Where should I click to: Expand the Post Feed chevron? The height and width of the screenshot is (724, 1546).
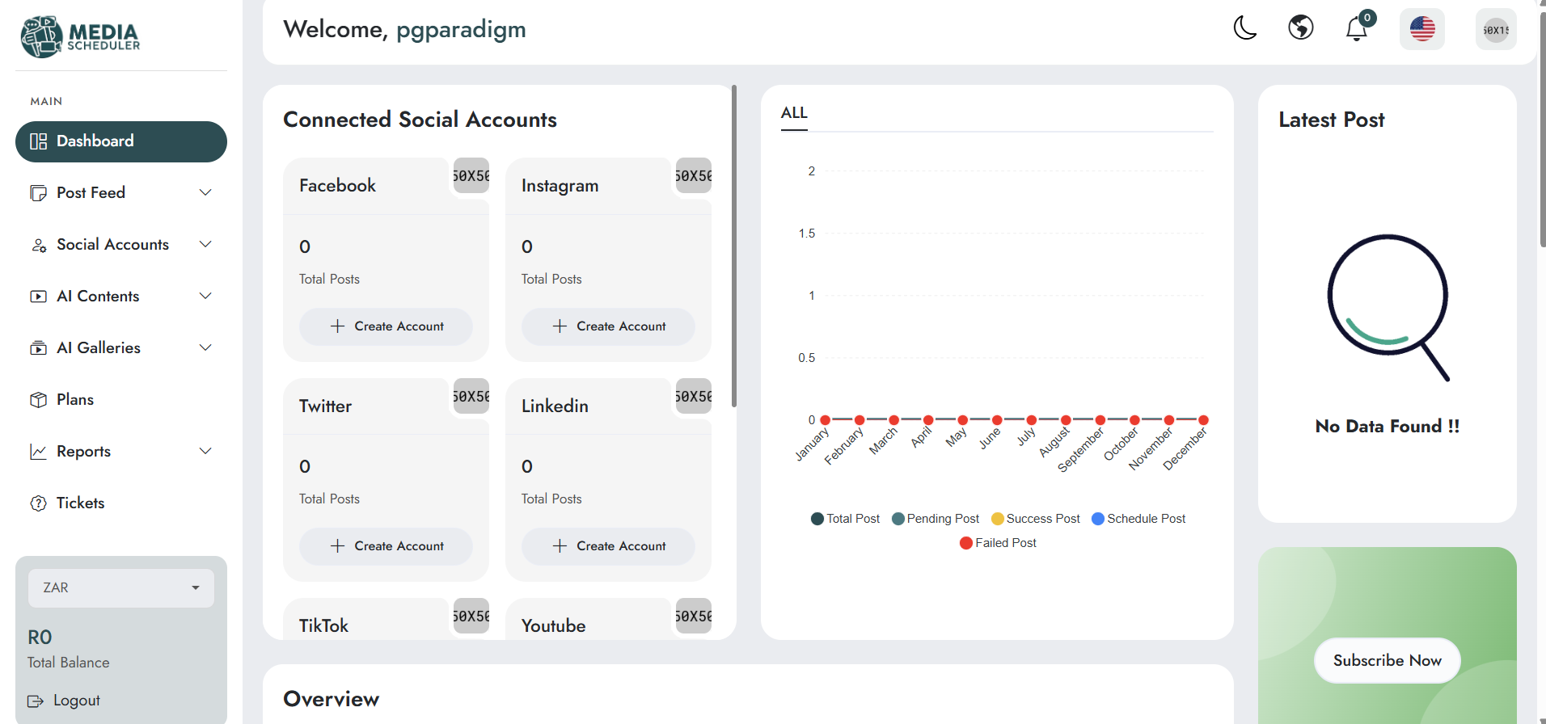point(205,192)
